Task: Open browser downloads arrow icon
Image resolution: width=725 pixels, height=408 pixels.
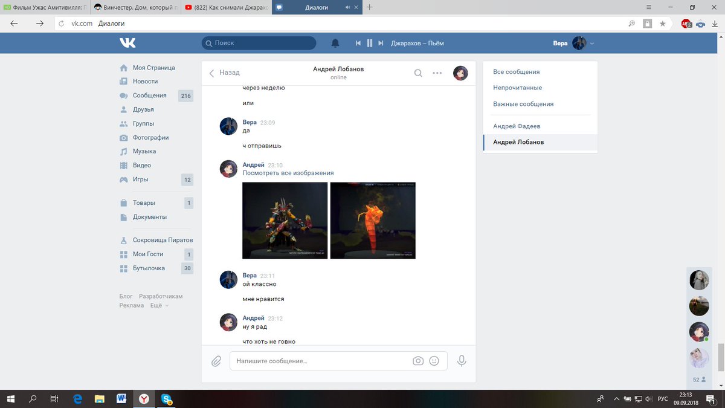Action: 715,24
